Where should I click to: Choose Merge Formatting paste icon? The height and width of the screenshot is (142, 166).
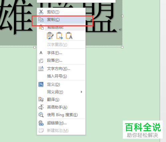tap(59, 35)
